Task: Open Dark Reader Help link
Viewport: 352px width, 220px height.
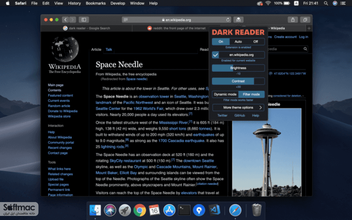Action: coord(255,115)
